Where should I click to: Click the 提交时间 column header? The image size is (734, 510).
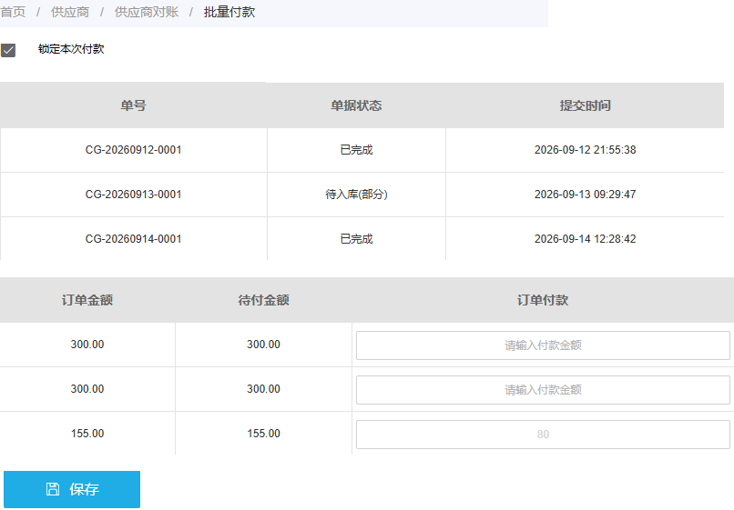pyautogui.click(x=586, y=105)
